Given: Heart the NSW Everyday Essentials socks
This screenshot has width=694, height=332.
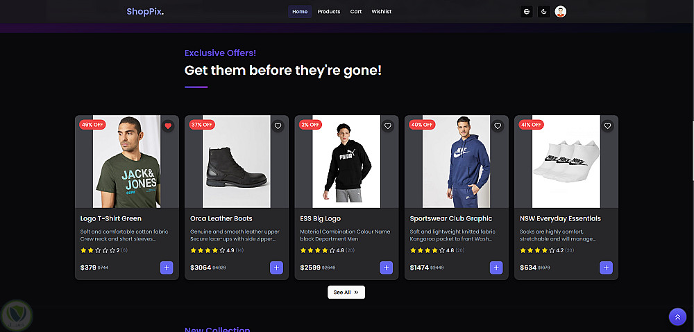Looking at the screenshot, I should (x=607, y=126).
